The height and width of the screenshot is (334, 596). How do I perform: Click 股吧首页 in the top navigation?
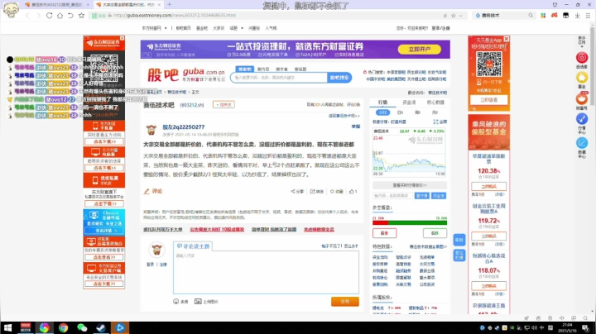[183, 28]
